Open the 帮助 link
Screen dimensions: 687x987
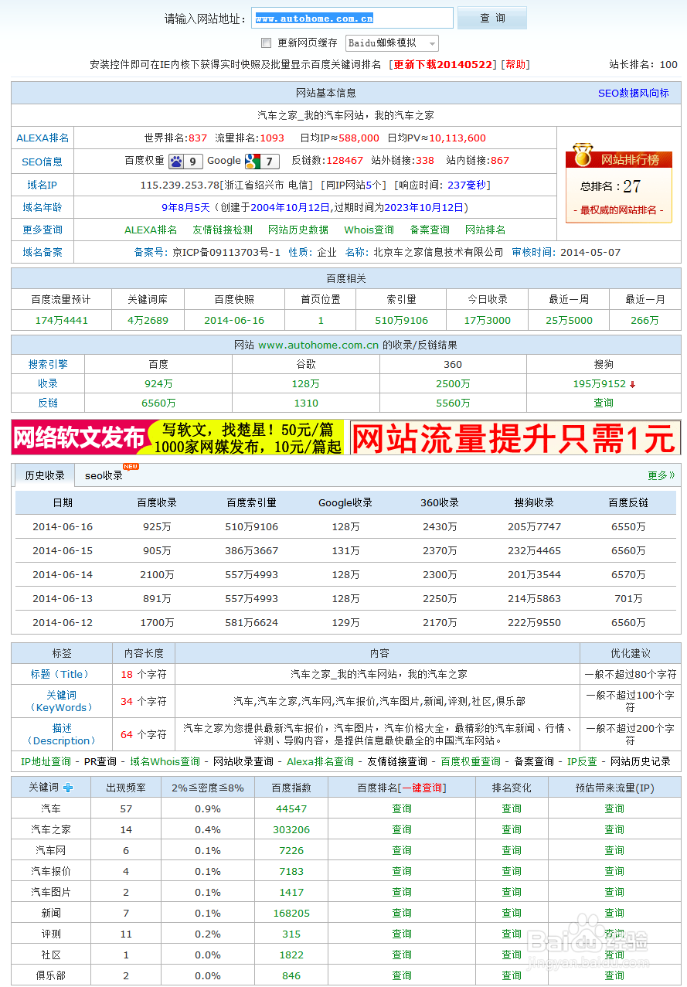coord(515,65)
